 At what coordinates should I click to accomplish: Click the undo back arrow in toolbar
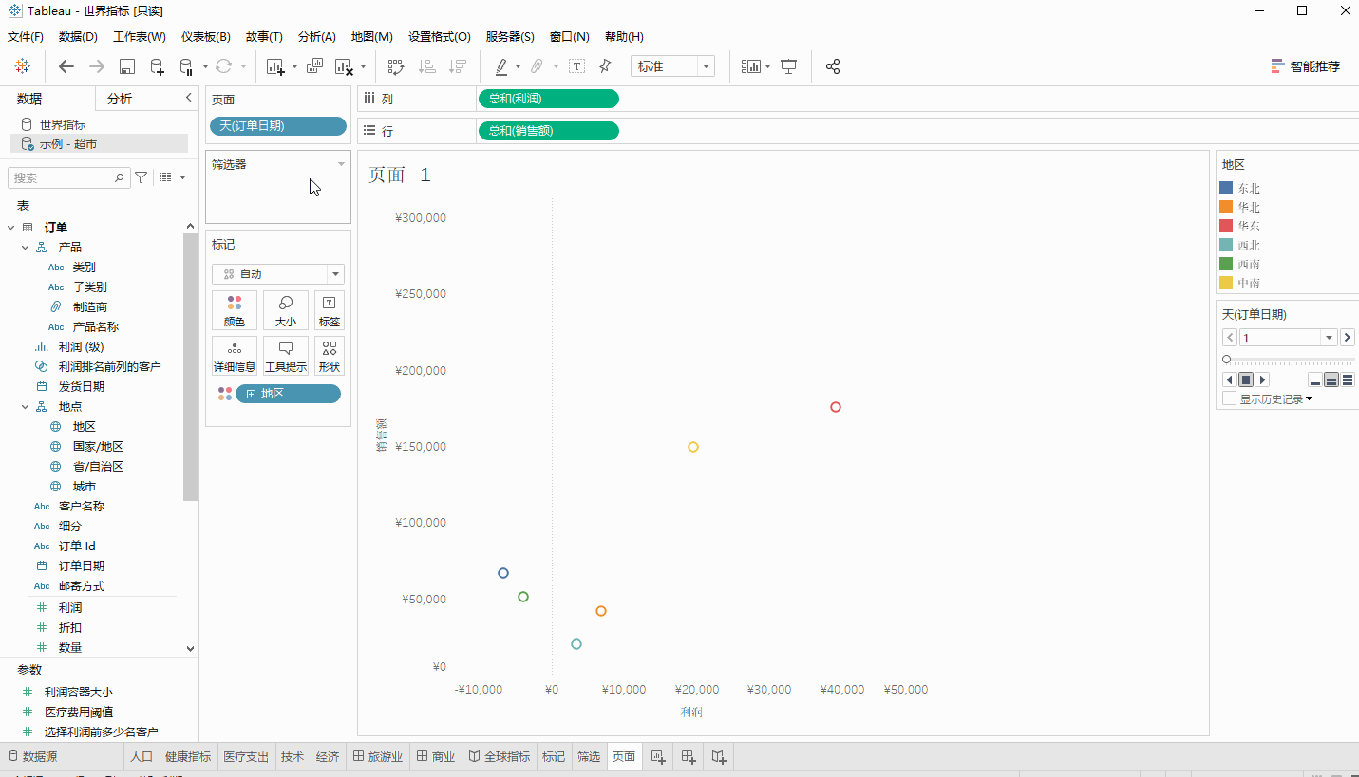[66, 66]
